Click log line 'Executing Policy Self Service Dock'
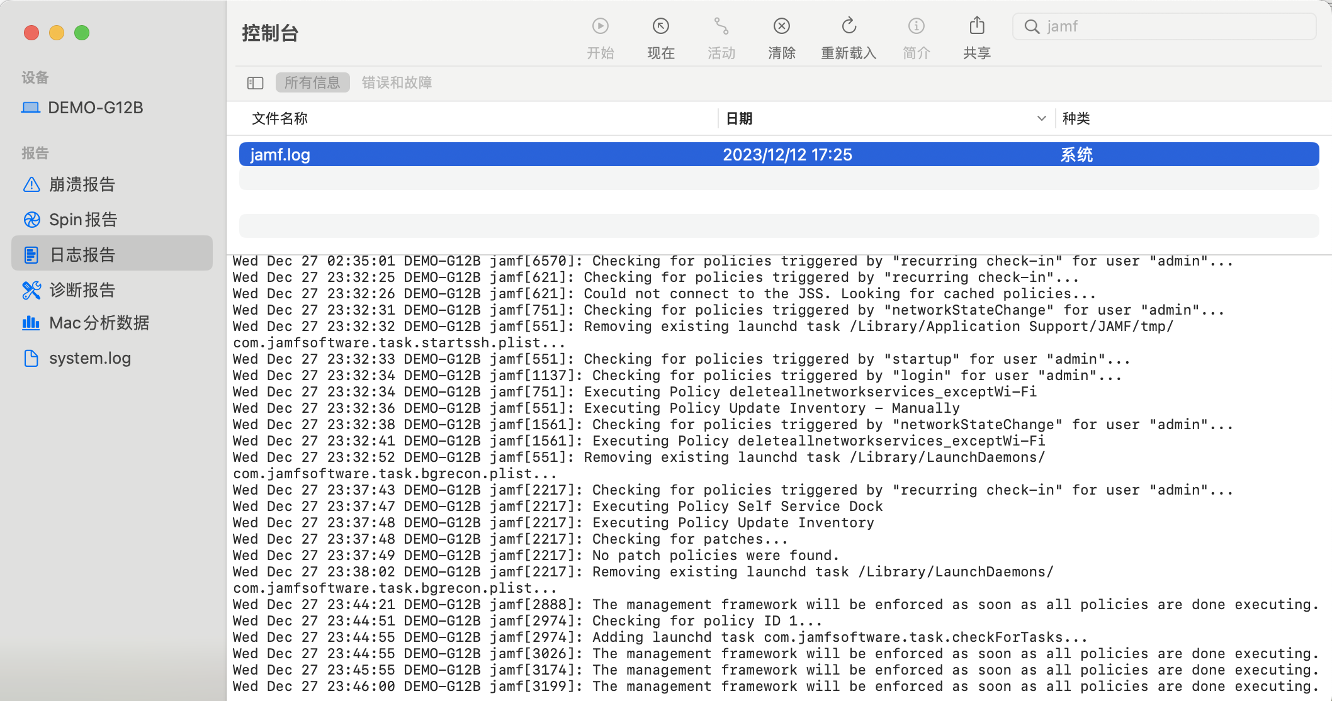Image resolution: width=1332 pixels, height=701 pixels. pyautogui.click(x=558, y=507)
